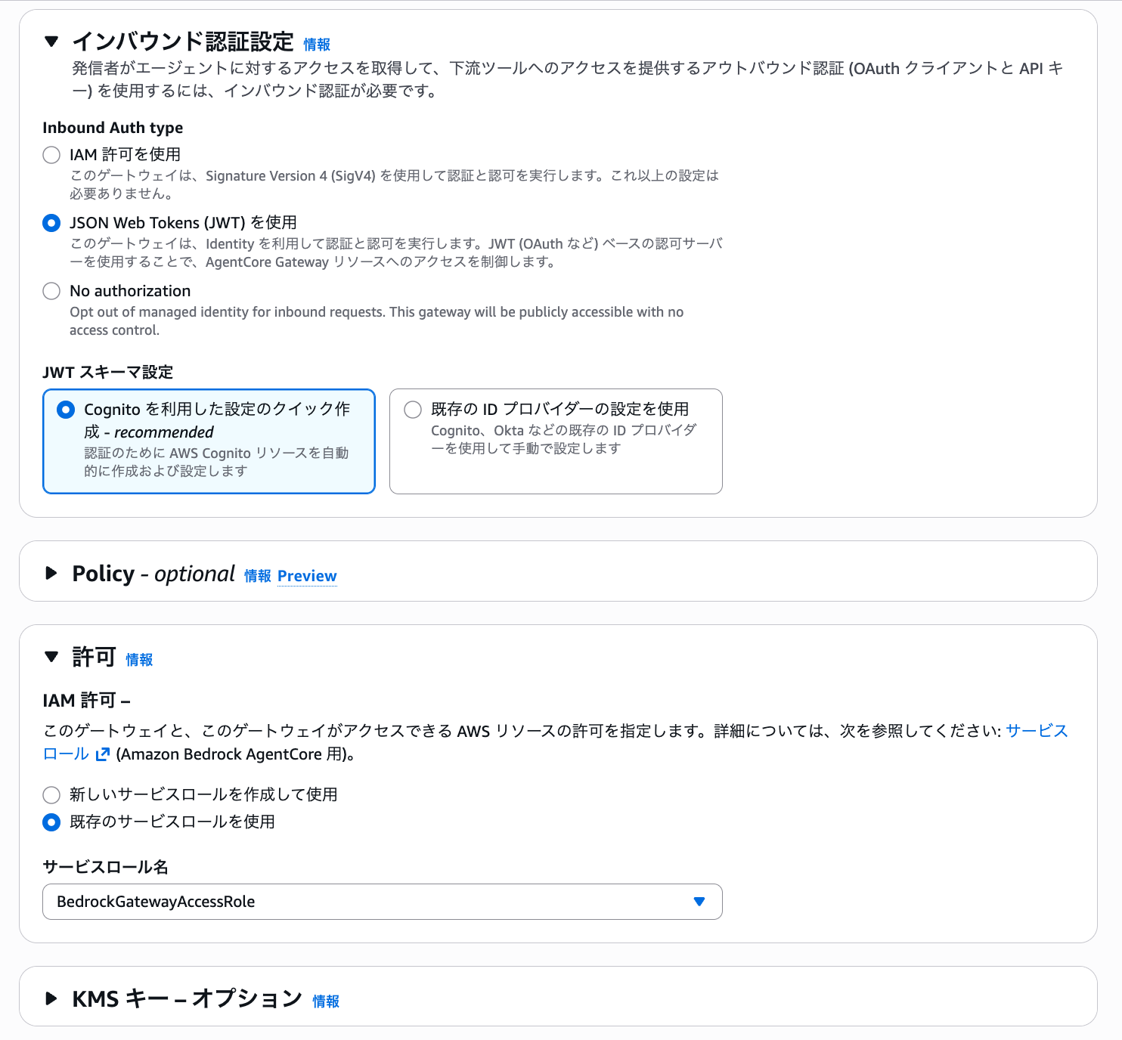Collapse the インバウンド認証設定 section
This screenshot has height=1040, width=1122.
(51, 42)
